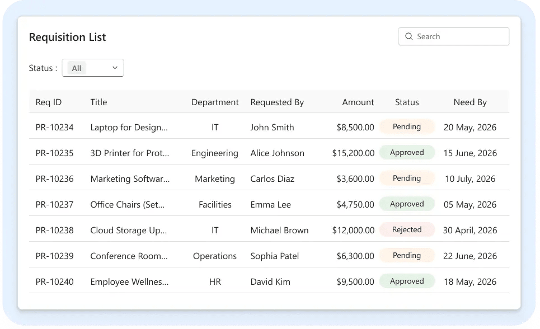
Task: Click the Need By column header
Action: [470, 102]
